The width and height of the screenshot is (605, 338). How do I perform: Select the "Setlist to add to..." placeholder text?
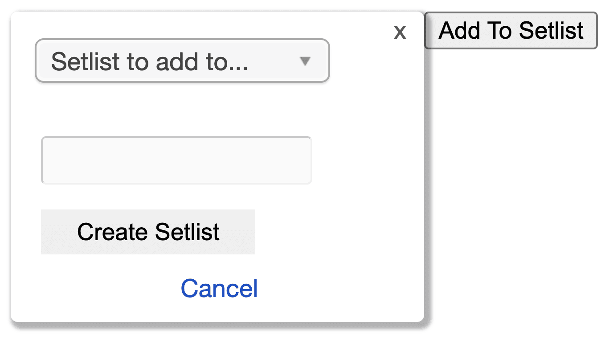[149, 61]
